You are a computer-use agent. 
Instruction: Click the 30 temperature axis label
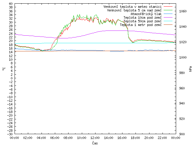(11, 22)
